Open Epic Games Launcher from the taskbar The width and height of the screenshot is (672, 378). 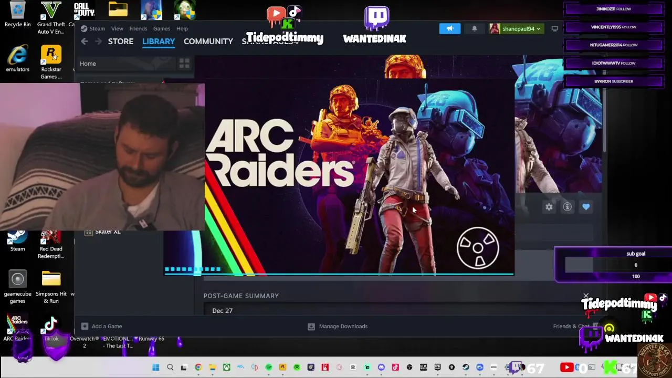click(x=437, y=367)
